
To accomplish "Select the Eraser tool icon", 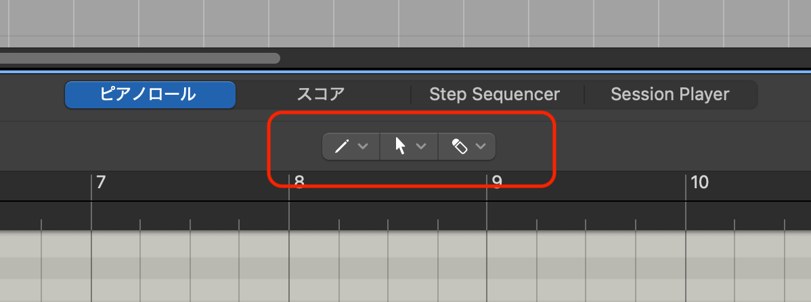I will coord(460,146).
